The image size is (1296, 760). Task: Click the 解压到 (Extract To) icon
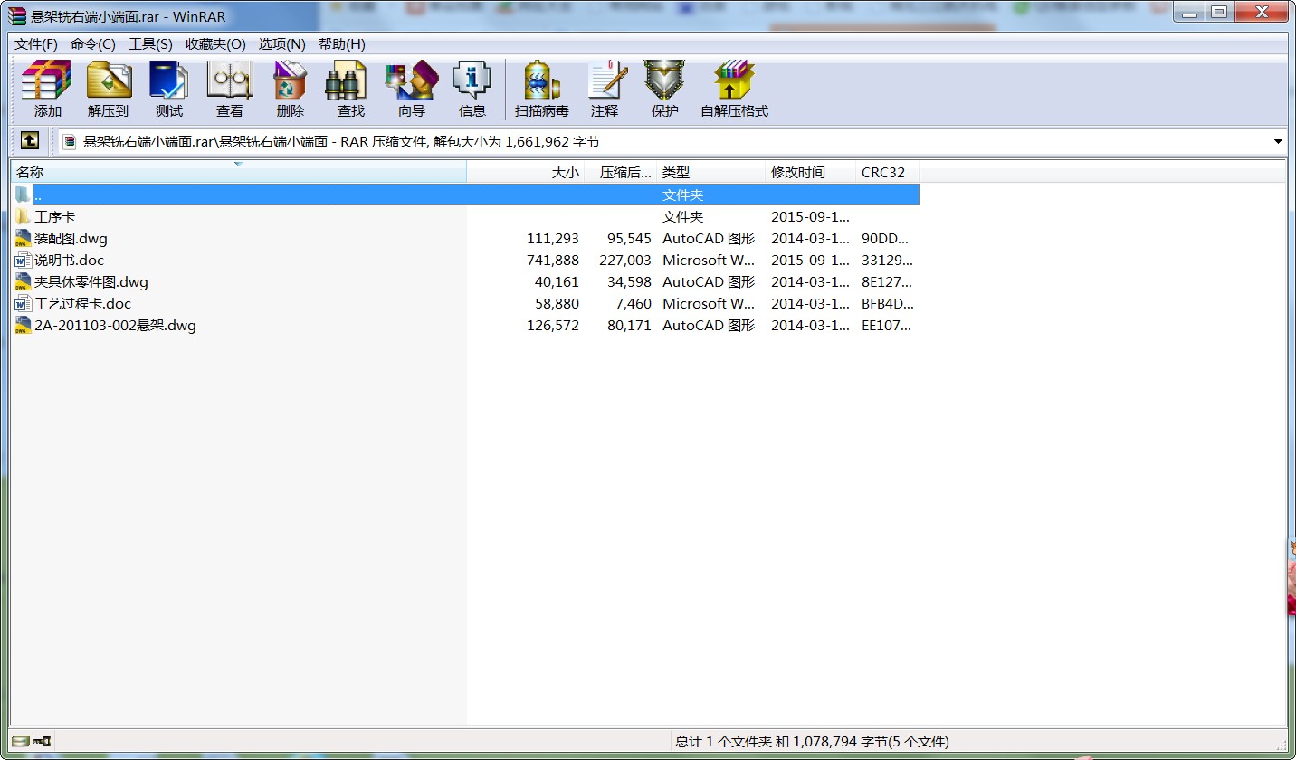pos(109,89)
